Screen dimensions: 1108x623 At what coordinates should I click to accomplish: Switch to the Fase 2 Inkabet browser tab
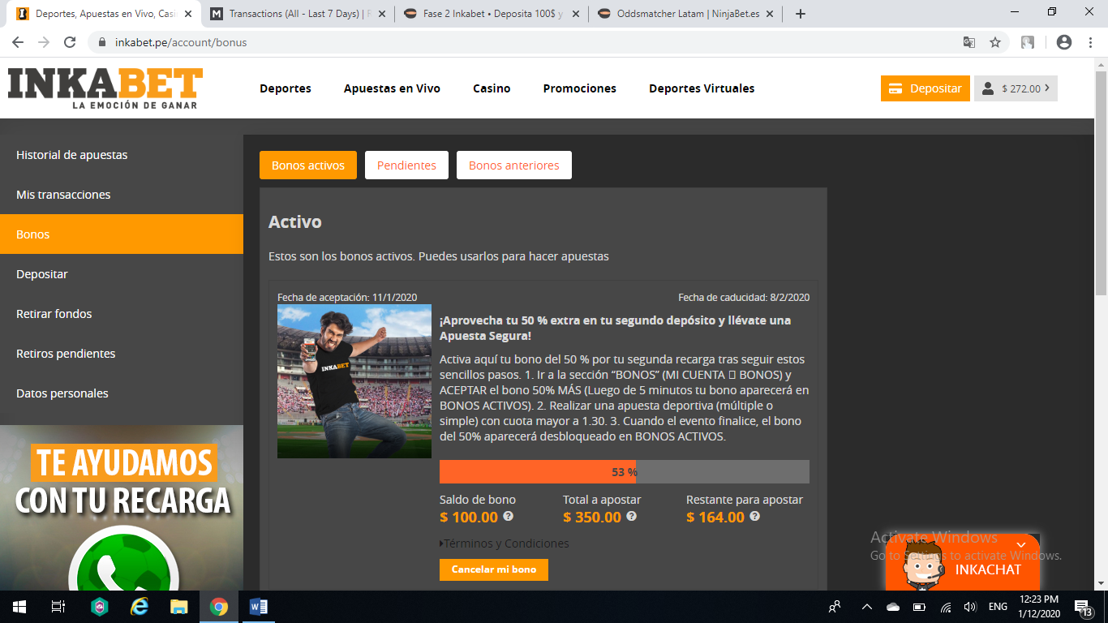[x=492, y=14]
